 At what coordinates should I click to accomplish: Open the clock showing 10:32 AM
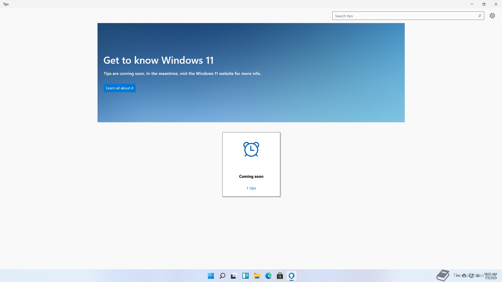490,276
